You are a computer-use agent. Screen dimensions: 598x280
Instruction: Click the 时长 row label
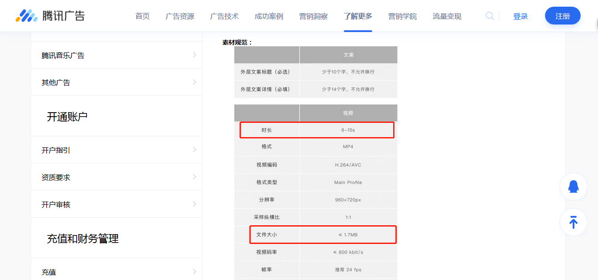[267, 130]
